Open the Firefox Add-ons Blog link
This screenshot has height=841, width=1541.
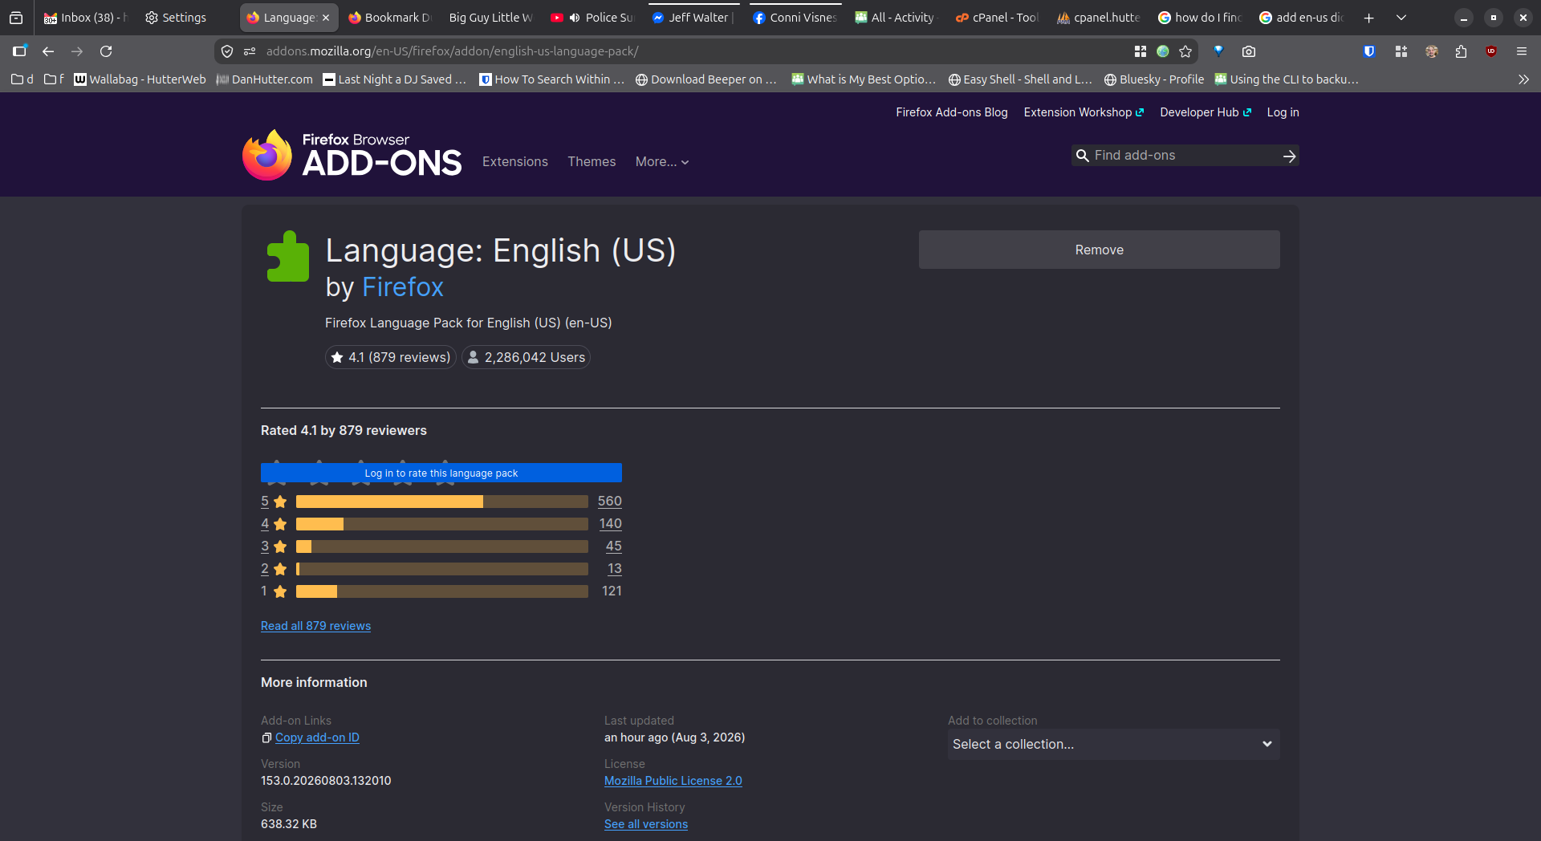[x=952, y=112]
